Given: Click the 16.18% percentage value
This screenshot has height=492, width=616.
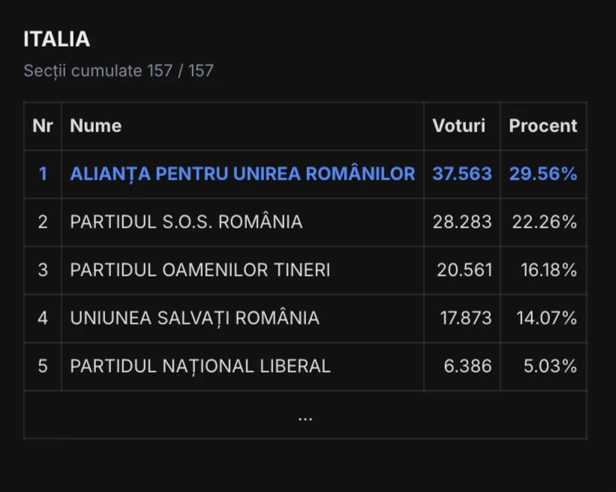Looking at the screenshot, I should click(548, 270).
